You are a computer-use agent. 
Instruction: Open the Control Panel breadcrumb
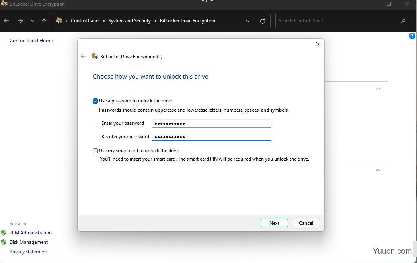click(85, 21)
